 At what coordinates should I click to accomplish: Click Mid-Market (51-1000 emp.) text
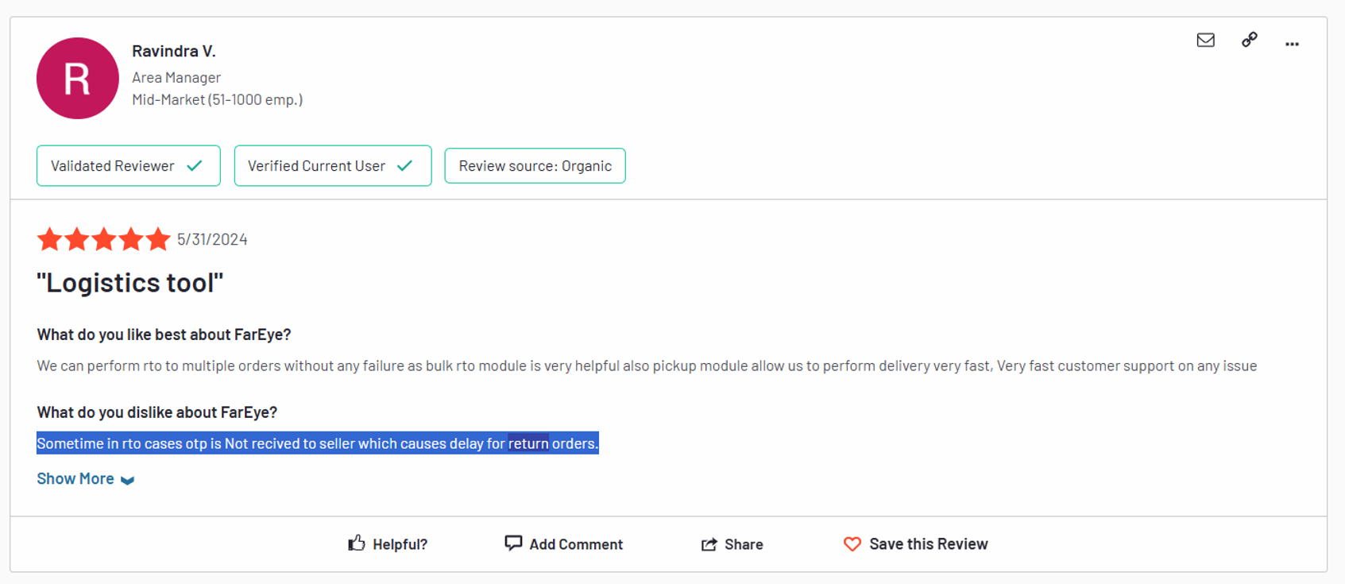click(x=218, y=99)
